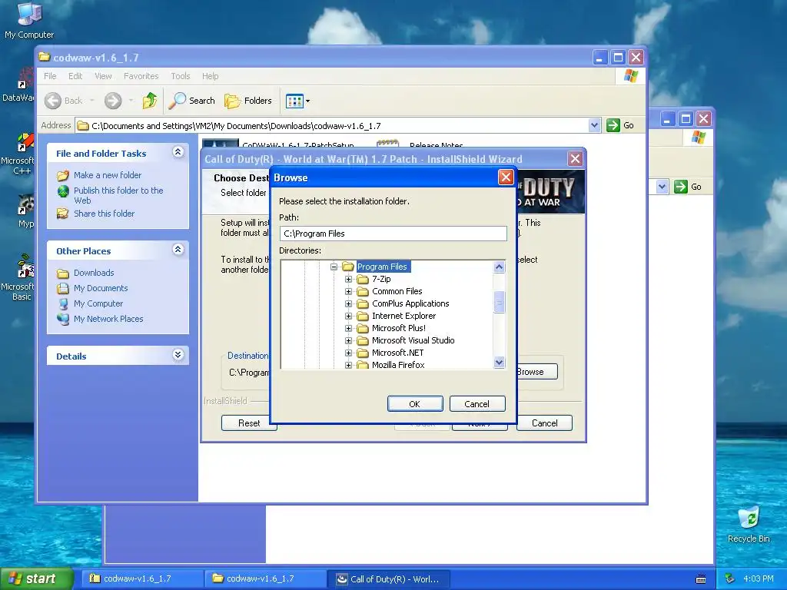
Task: Click Share this folder link
Action: (104, 214)
